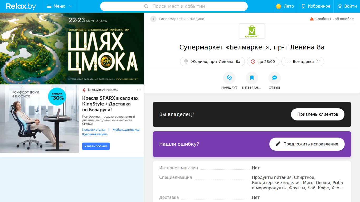Show Все адреса 66 list
The image size is (360, 202).
[x=303, y=62]
